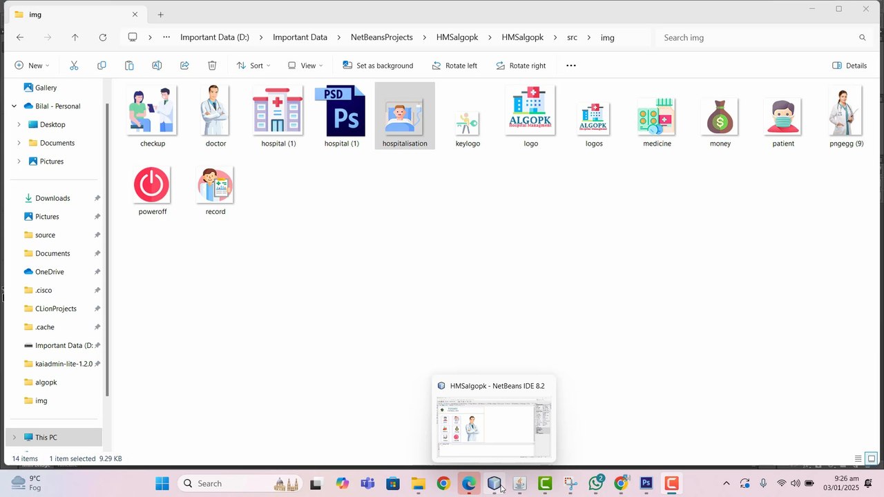
Task: Click Rotate left
Action: 454,66
